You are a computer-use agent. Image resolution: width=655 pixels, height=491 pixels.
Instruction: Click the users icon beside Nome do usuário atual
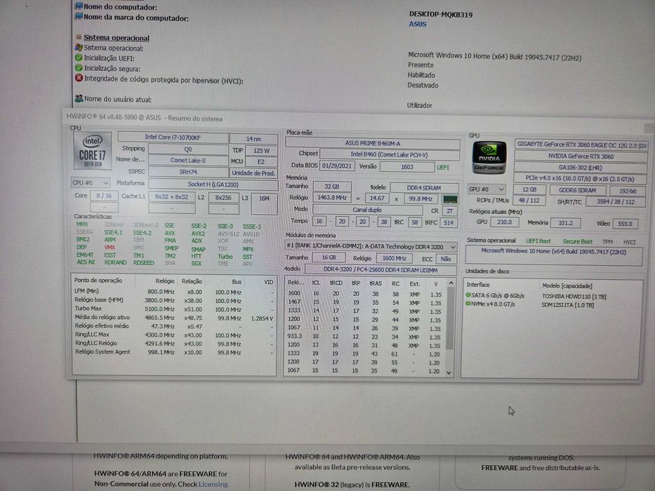[79, 99]
